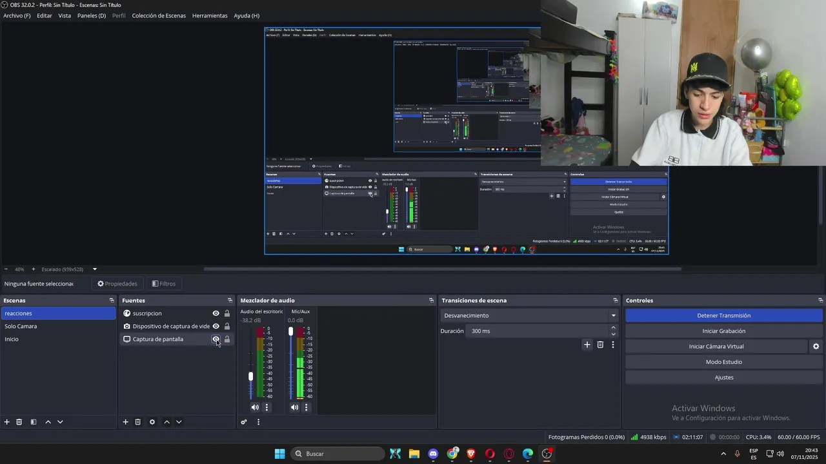Image resolution: width=826 pixels, height=464 pixels.
Task: Hide Dispositivo de captura de video source
Action: tap(216, 326)
